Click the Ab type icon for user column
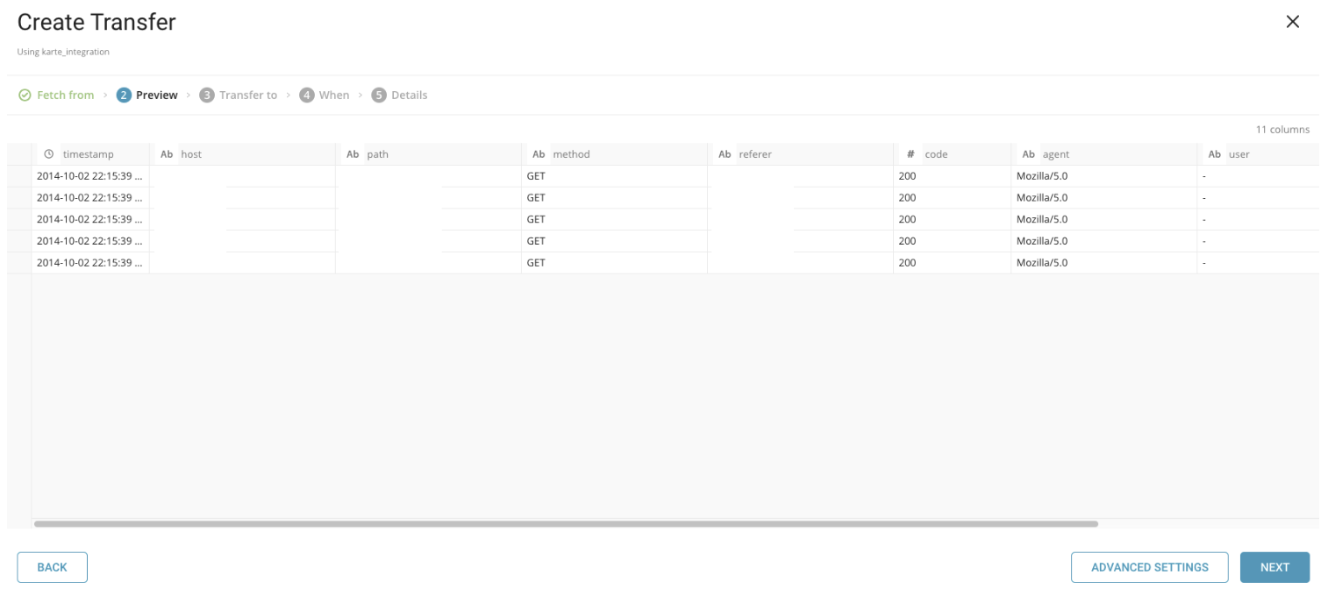Image resolution: width=1328 pixels, height=603 pixels. coord(1214,154)
